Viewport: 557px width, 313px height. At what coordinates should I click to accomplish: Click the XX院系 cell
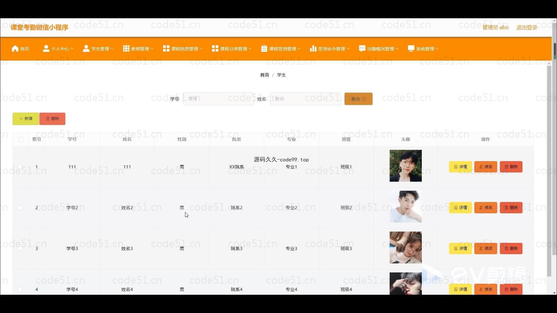pos(236,167)
